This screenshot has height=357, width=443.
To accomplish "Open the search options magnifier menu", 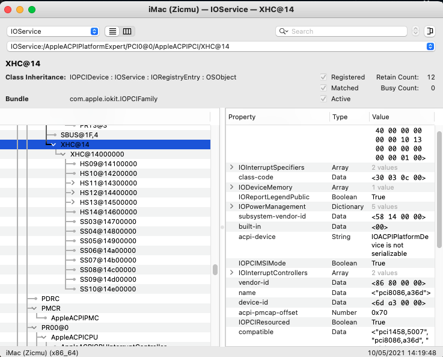I will coord(283,31).
